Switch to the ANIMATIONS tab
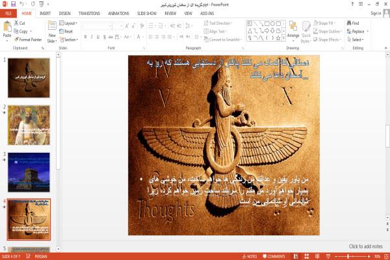 [x=119, y=14]
